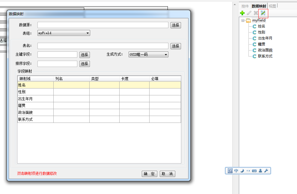Click the C icon beside 姓名 in tree
297x194 pixels.
254,26
